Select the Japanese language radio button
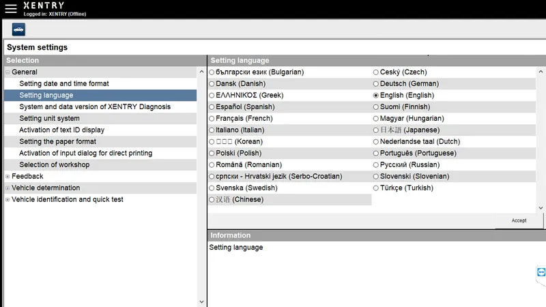546x307 pixels. click(x=376, y=130)
